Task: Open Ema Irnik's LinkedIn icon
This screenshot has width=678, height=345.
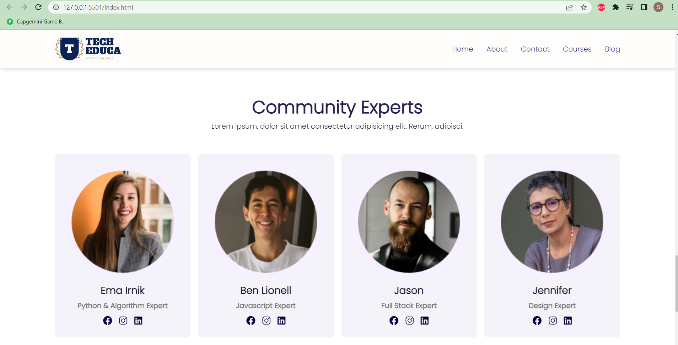Action: (x=138, y=320)
